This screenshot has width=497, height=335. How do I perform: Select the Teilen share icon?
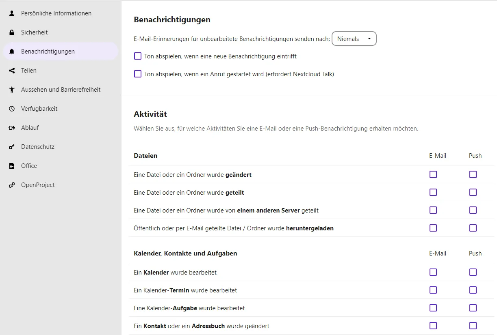[11, 70]
